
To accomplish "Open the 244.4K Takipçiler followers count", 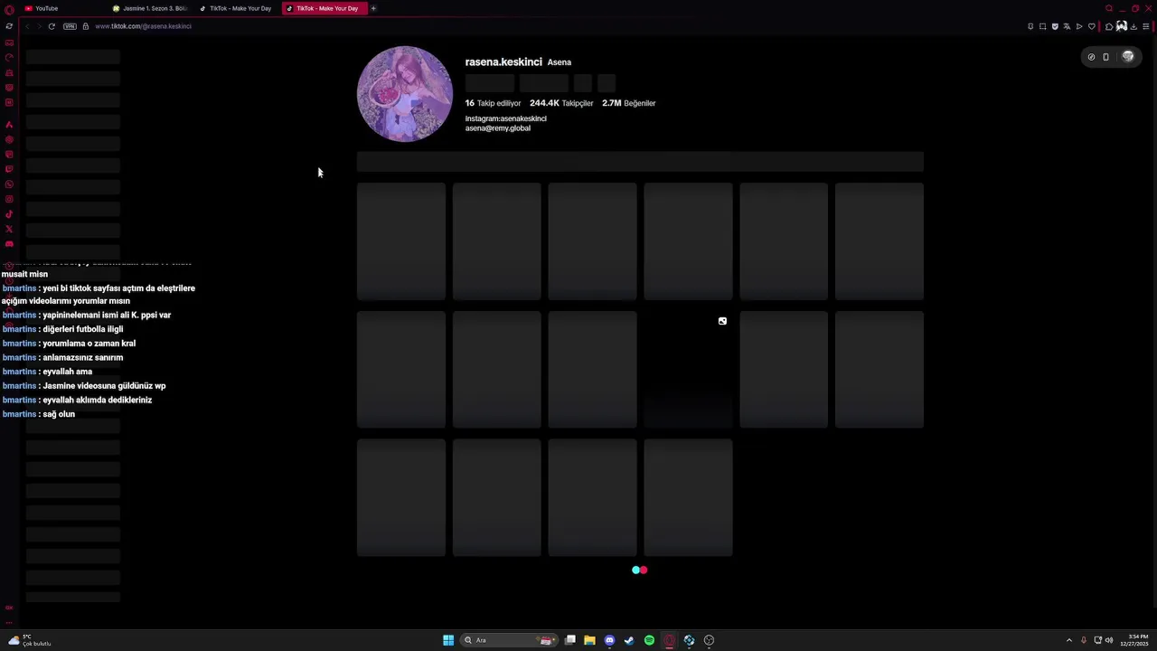I will coord(561,103).
